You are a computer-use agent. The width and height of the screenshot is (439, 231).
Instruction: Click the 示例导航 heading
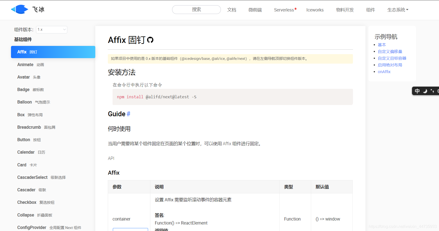386,37
